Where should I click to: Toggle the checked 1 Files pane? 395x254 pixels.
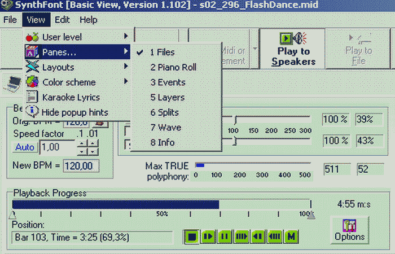tap(162, 52)
